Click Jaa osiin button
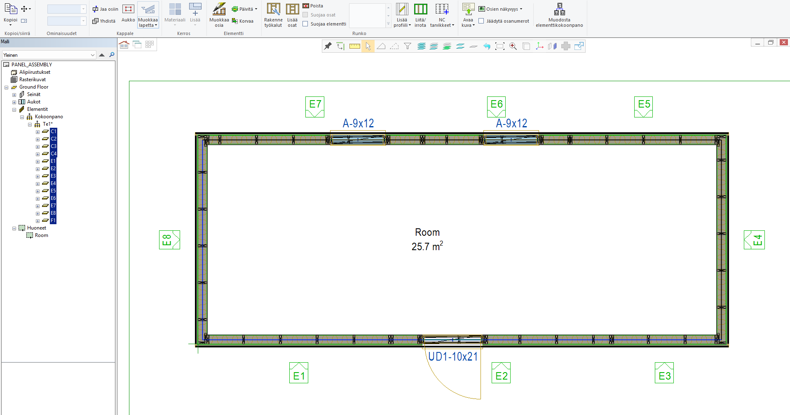 tap(105, 9)
